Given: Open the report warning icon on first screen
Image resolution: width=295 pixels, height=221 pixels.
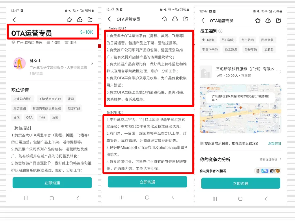Looking at the screenshot, I should pyautogui.click(x=80, y=19).
